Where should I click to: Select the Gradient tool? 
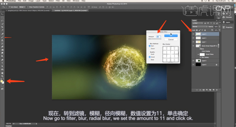point(2,50)
